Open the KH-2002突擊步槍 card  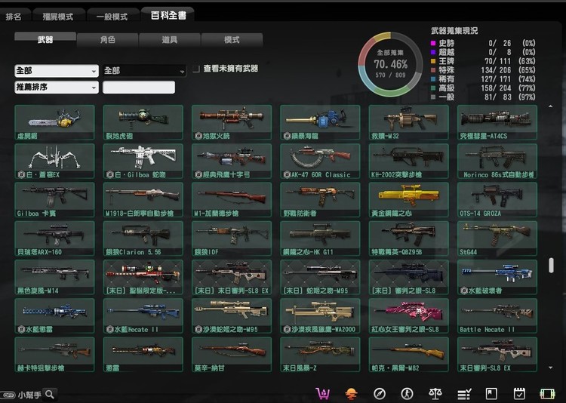408,161
